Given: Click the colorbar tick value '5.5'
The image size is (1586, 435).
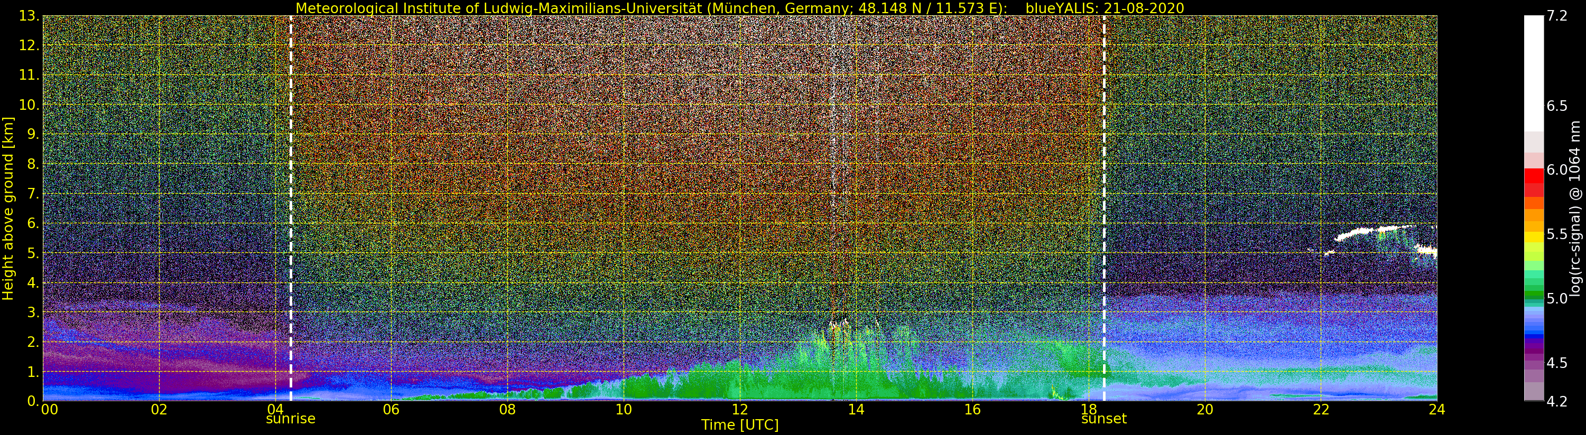Looking at the screenshot, I should [x=1556, y=234].
